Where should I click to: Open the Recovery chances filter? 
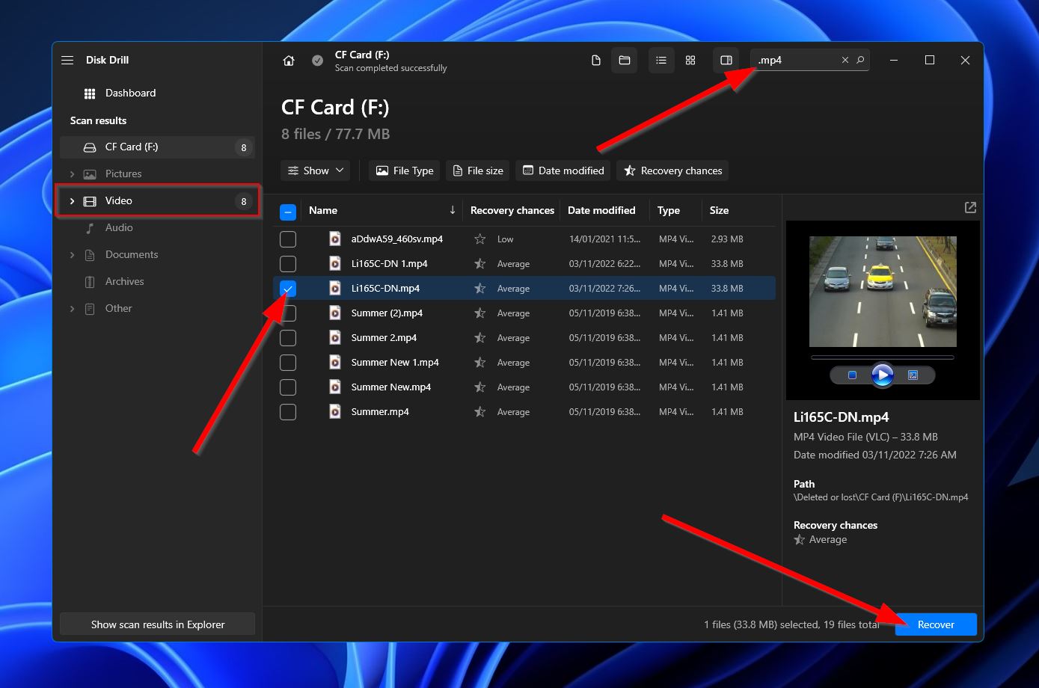tap(672, 171)
